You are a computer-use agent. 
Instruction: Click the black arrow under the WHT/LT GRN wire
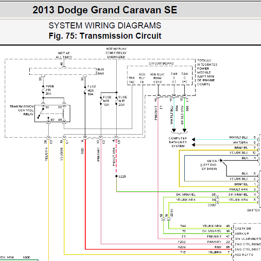pyautogui.click(x=184, y=131)
